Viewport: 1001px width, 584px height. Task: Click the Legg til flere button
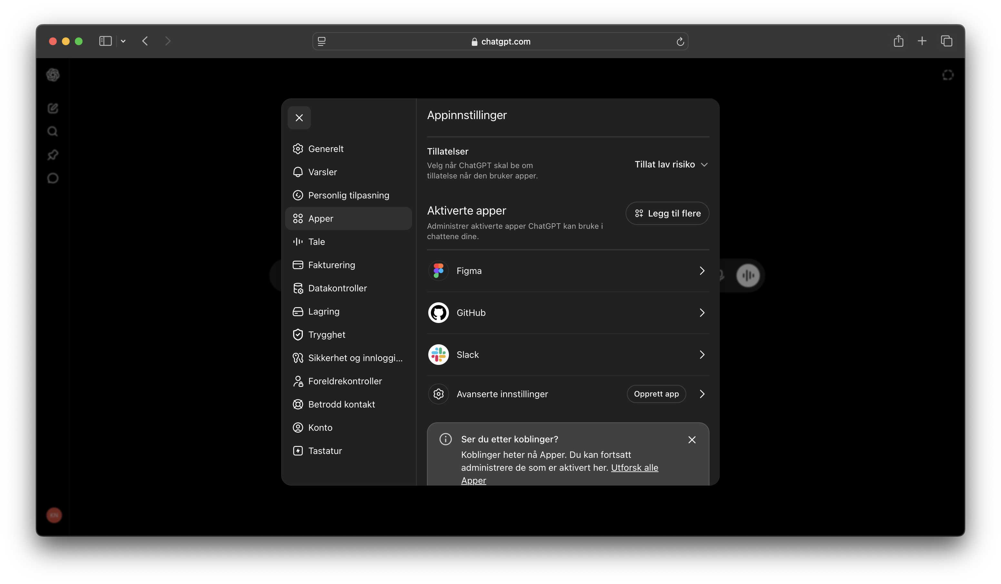667,213
